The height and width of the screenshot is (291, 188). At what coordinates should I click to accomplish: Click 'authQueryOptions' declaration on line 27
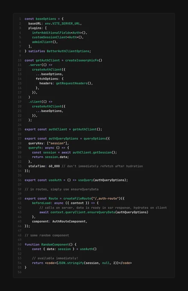coord(63,139)
